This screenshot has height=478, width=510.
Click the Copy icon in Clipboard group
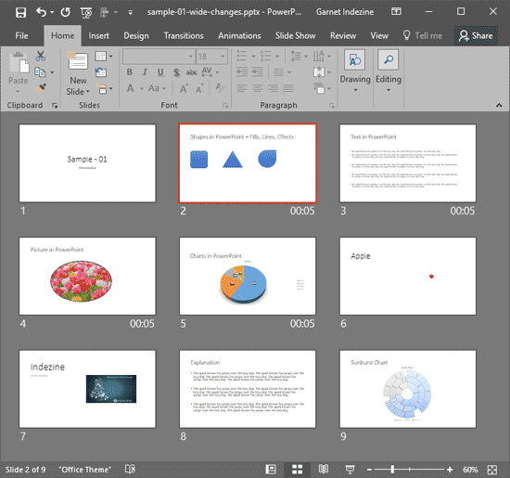point(40,72)
